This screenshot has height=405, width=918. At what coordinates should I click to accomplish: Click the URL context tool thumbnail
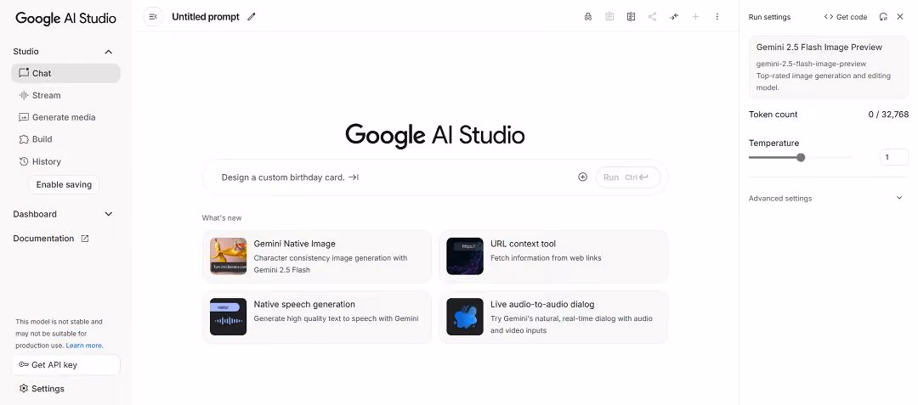[465, 256]
